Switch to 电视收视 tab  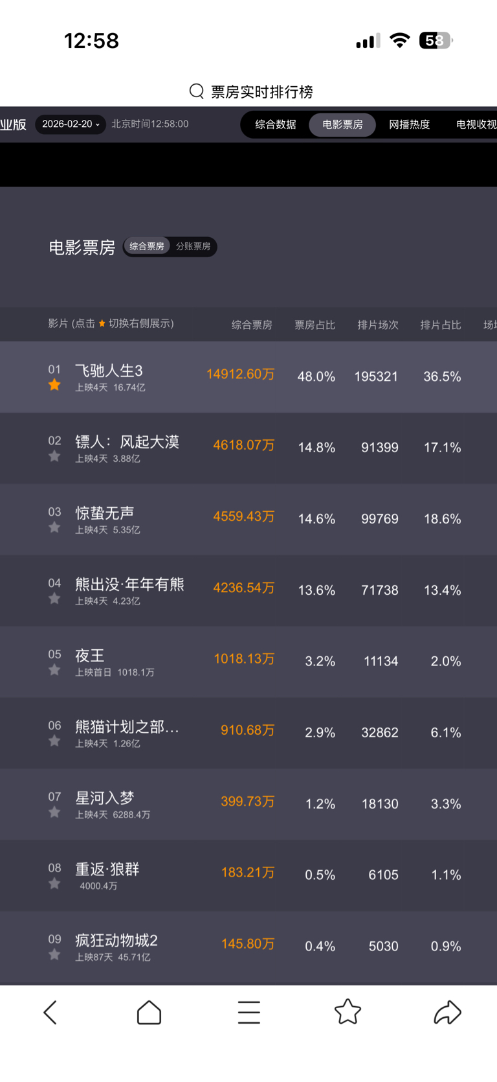pyautogui.click(x=476, y=124)
